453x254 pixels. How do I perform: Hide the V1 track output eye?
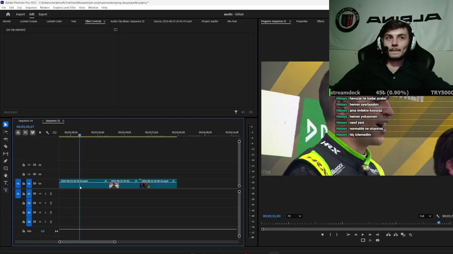click(40, 183)
